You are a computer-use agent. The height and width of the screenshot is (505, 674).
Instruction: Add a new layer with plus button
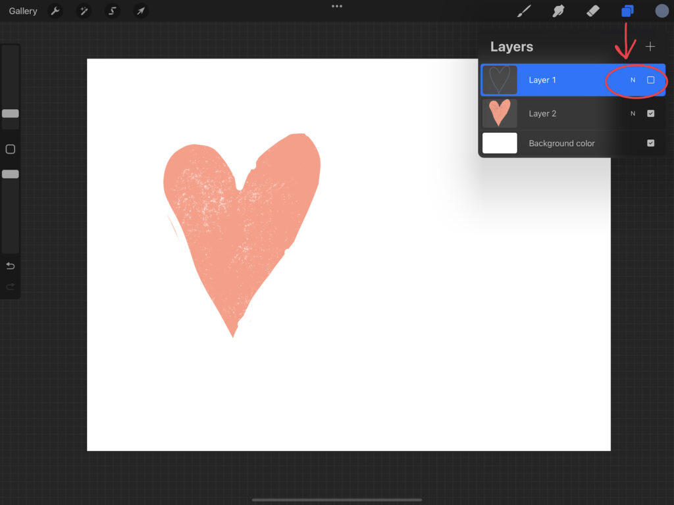point(650,47)
